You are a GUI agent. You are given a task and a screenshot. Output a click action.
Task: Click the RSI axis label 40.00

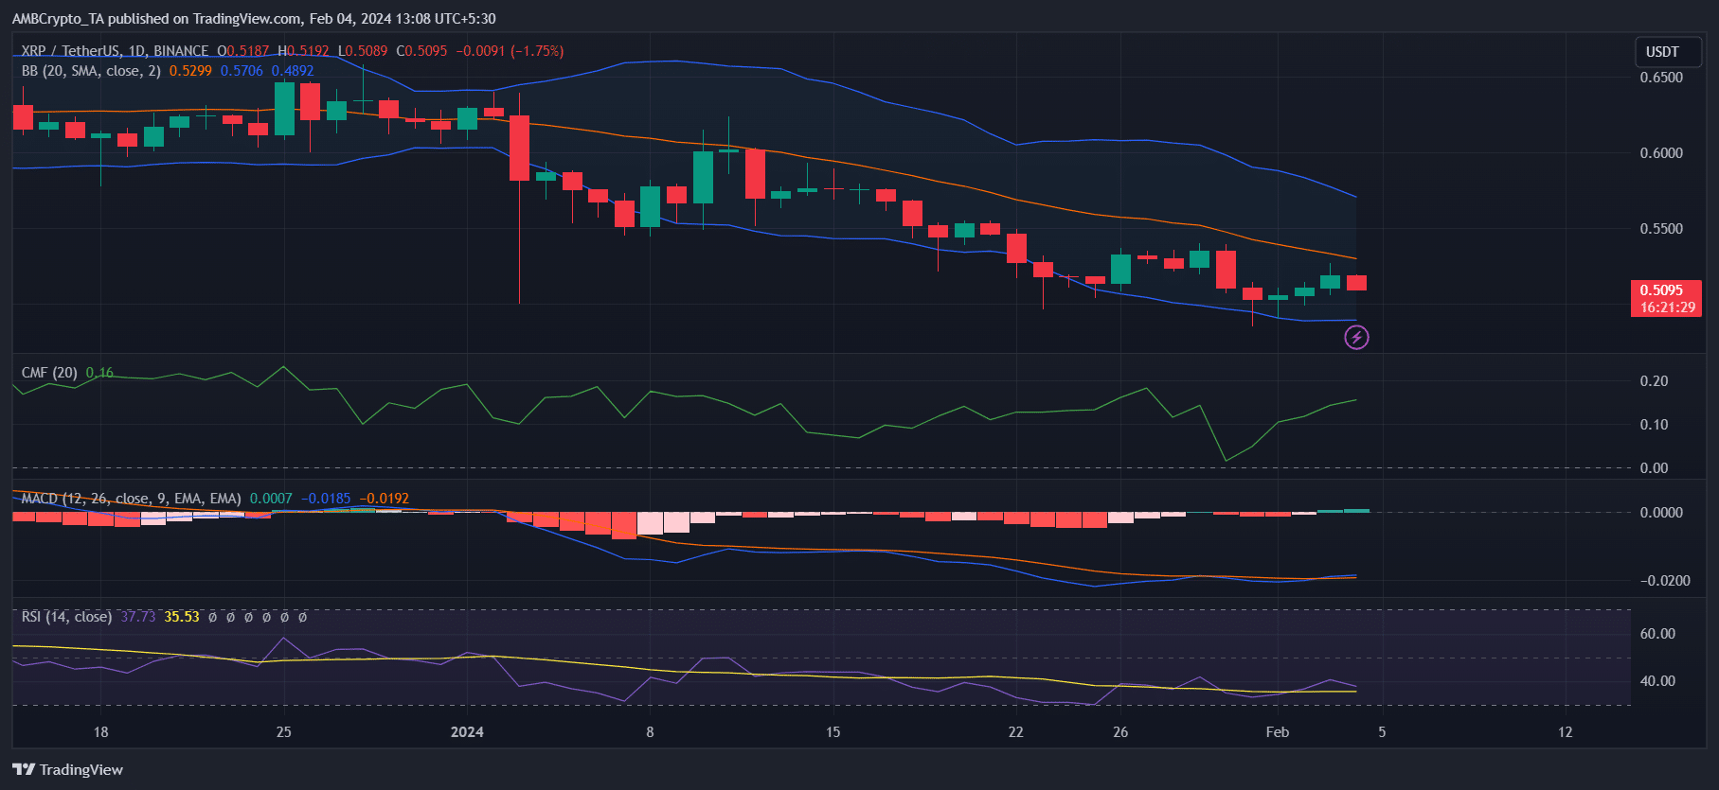coord(1658,681)
